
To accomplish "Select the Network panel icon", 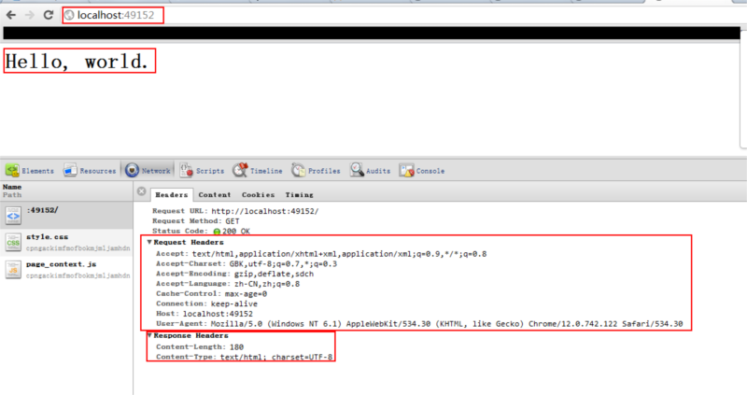I will [132, 170].
